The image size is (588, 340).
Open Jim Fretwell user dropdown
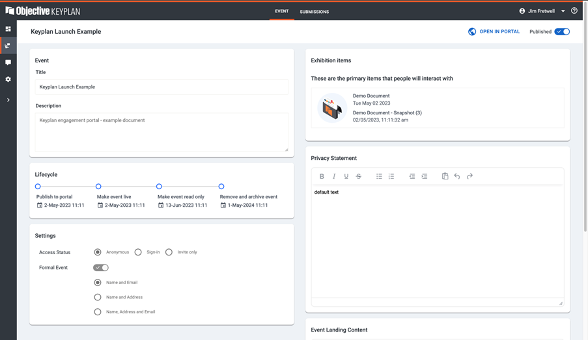click(x=563, y=11)
